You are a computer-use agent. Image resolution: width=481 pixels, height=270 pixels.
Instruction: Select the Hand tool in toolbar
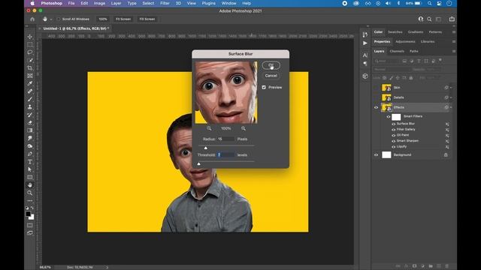[30, 185]
